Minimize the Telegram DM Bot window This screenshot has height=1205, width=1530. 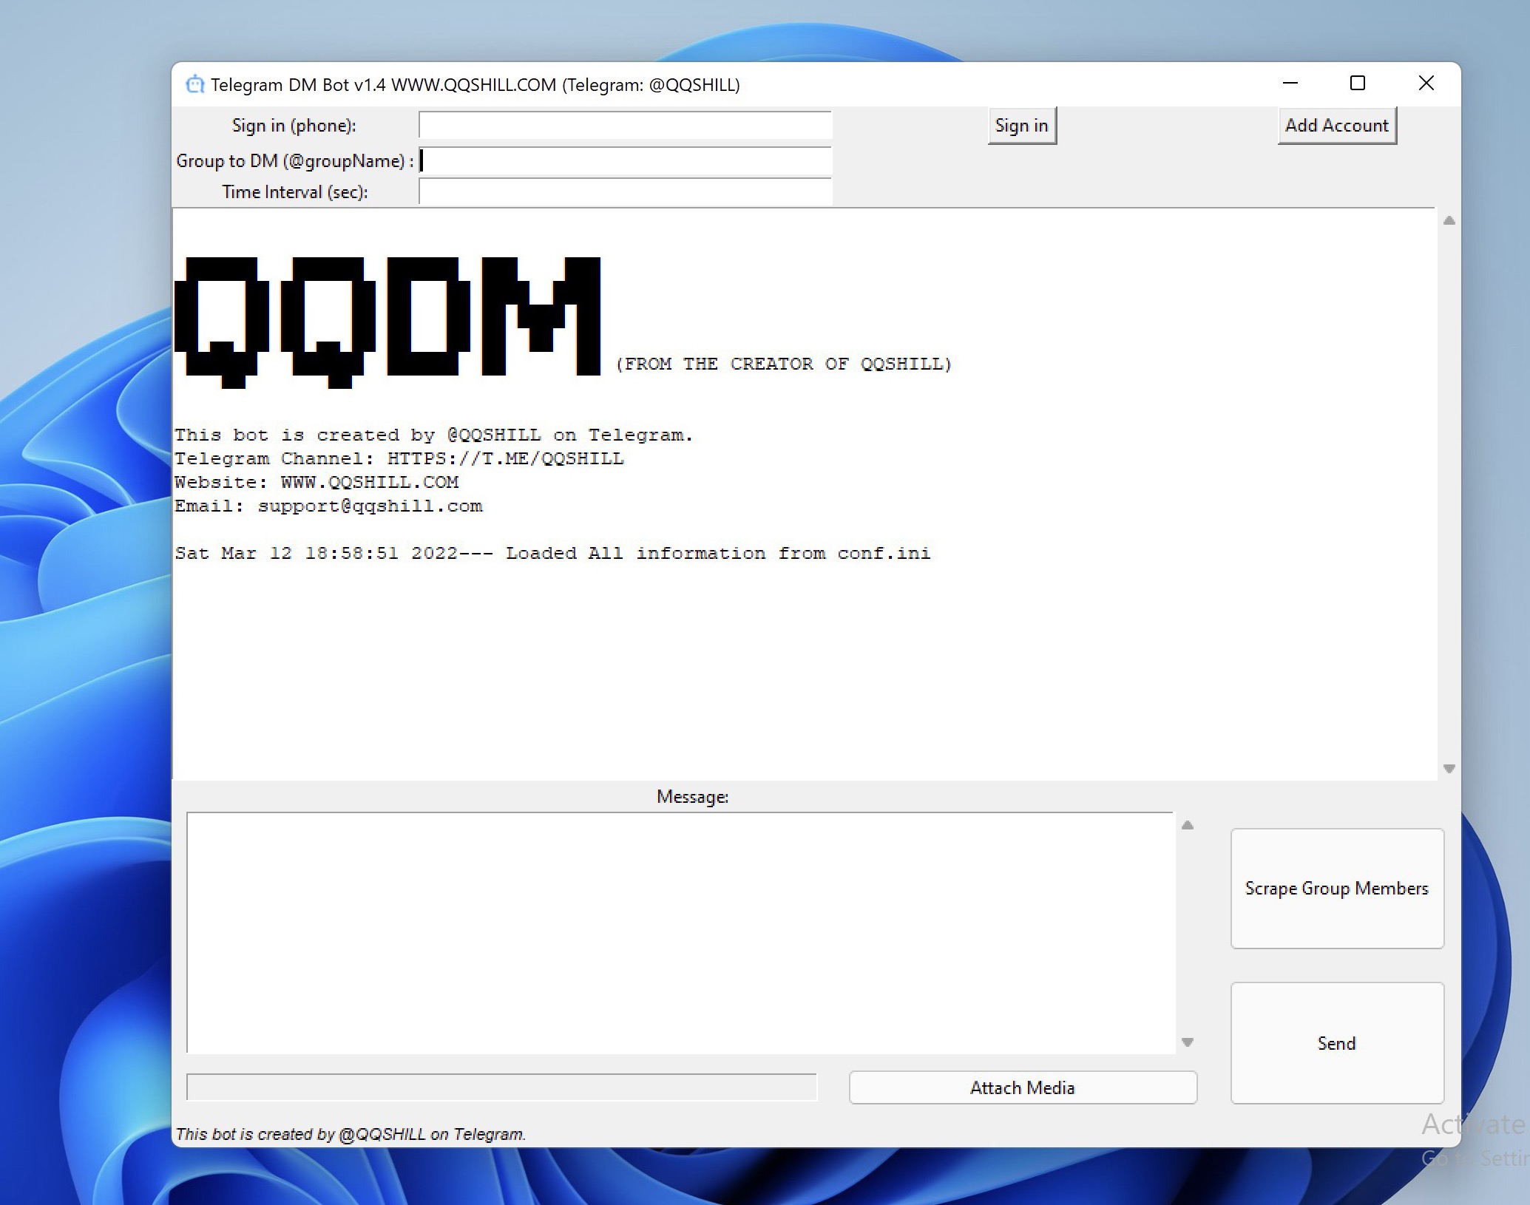(1290, 83)
